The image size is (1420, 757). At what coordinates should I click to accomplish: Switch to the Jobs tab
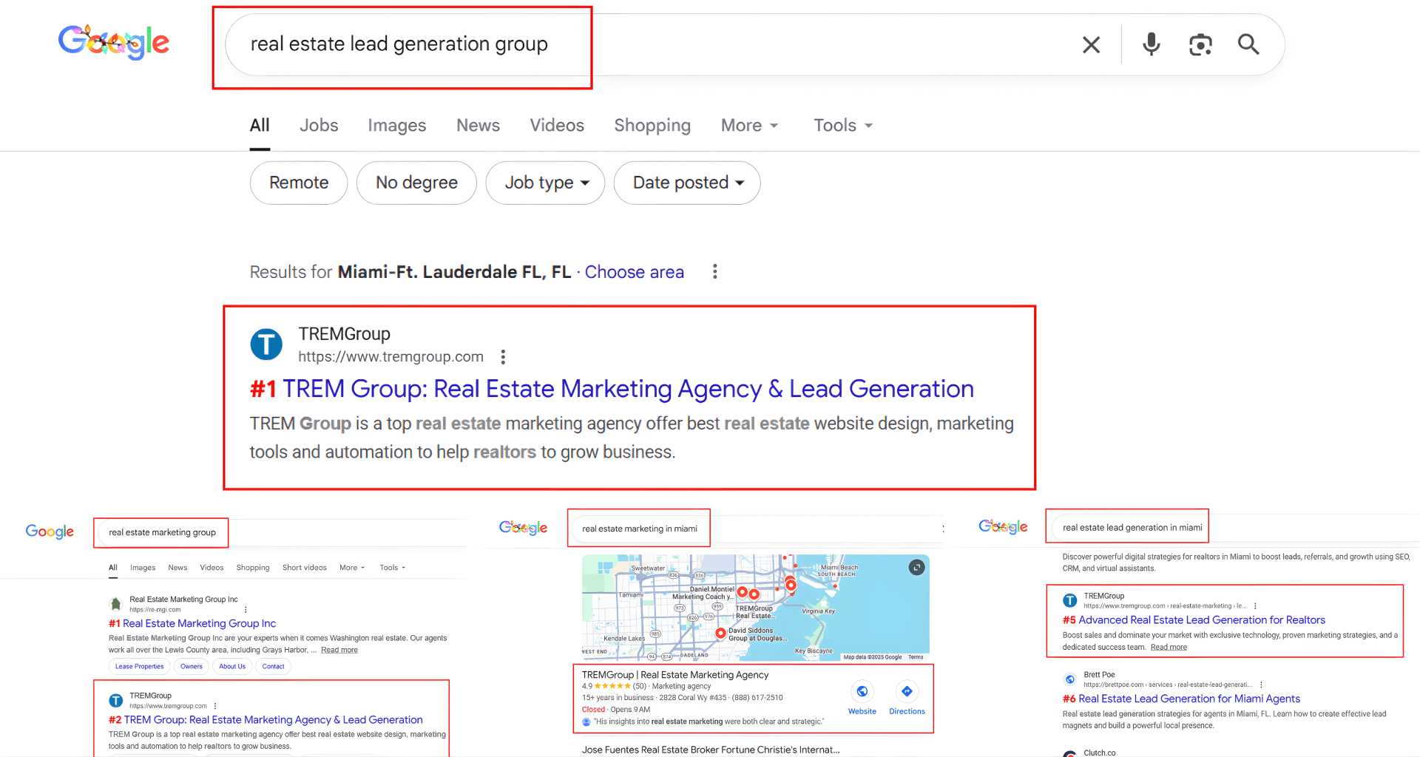pos(319,126)
